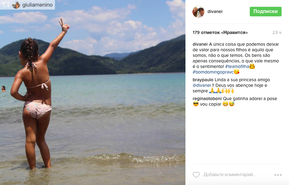
Task: Open the #bomdomingopravc hashtag
Action: [213, 72]
